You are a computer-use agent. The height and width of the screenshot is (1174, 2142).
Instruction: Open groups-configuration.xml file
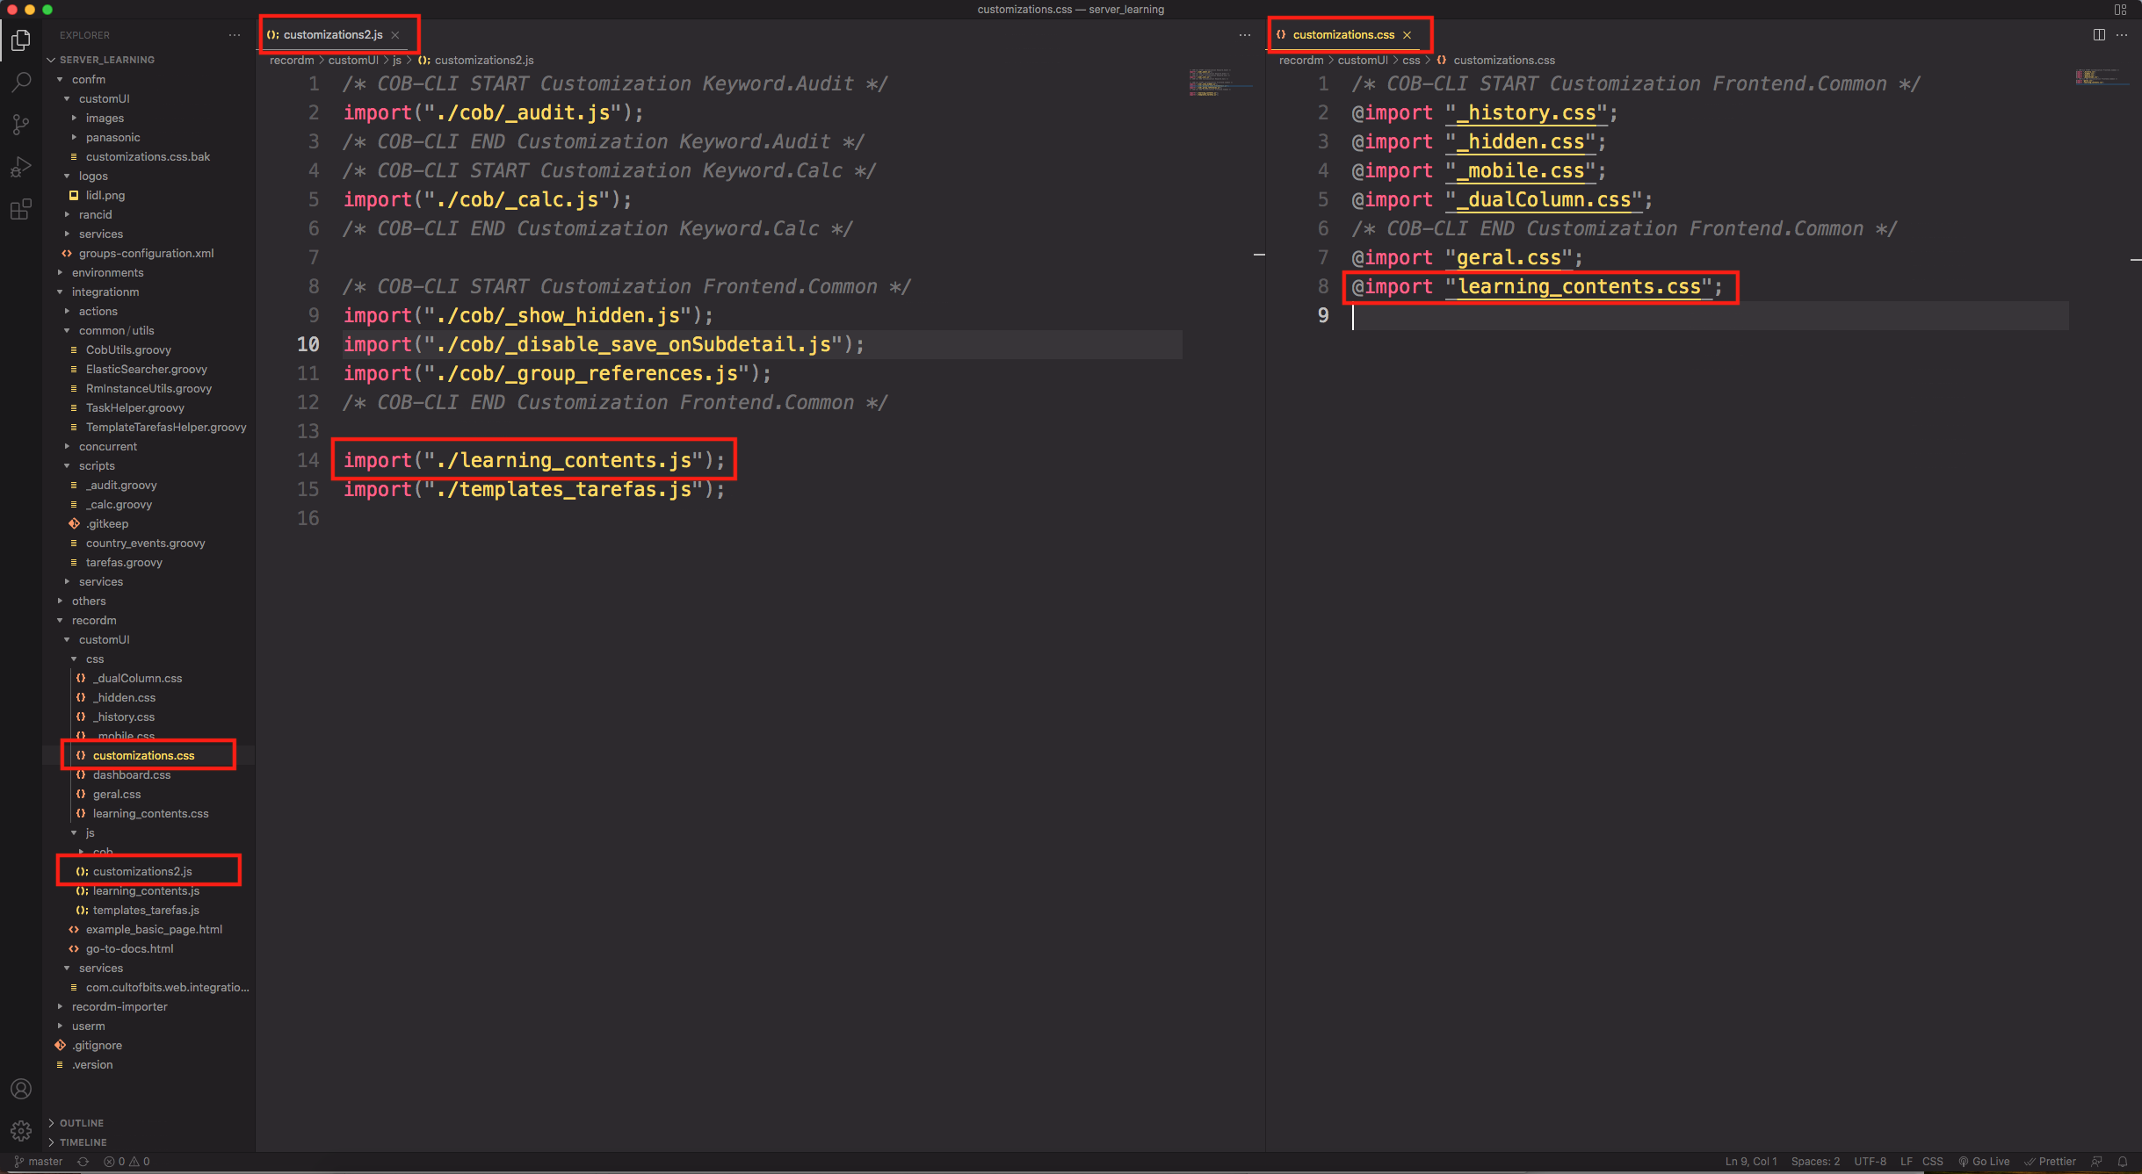146,253
